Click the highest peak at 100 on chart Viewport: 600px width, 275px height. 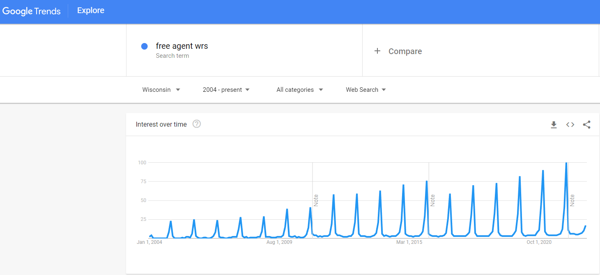tap(566, 163)
